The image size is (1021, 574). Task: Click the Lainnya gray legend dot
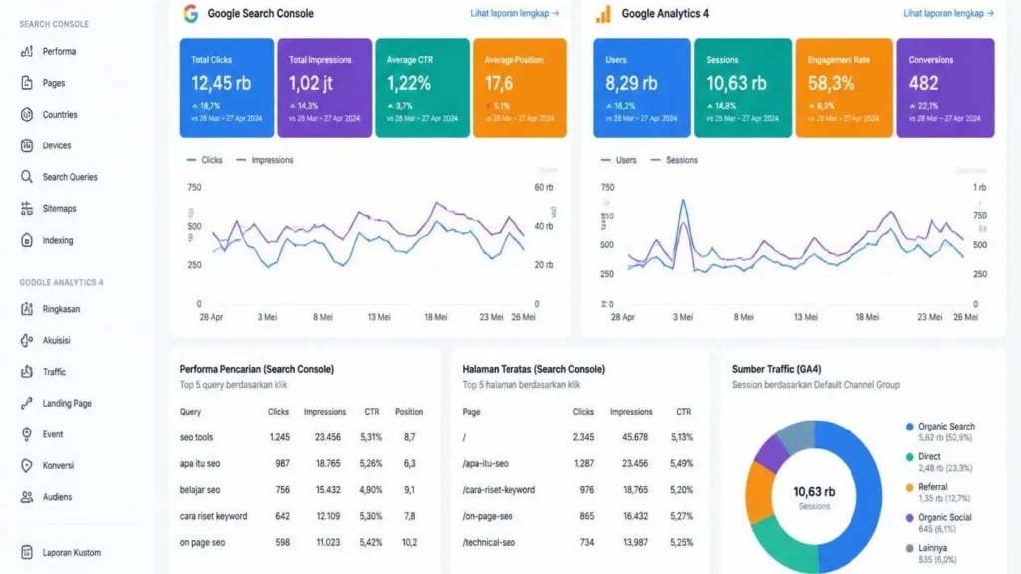[x=909, y=549]
